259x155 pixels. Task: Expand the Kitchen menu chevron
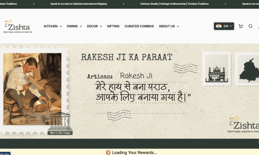pyautogui.click(x=61, y=26)
